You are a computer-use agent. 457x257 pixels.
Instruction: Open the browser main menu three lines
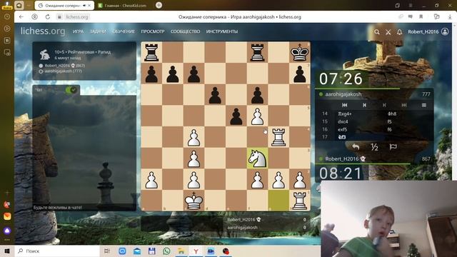pyautogui.click(x=411, y=6)
